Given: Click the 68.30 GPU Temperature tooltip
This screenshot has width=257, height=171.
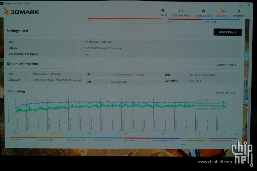Looking at the screenshot, I should [208, 103].
